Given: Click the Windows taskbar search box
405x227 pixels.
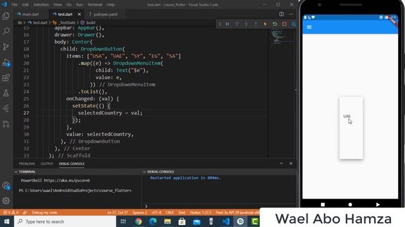Looking at the screenshot, I should coord(65,221).
